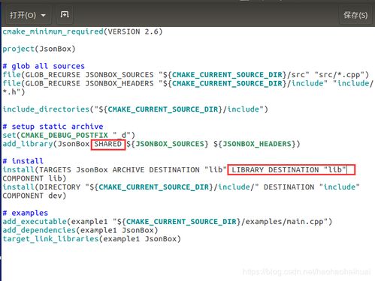
Task: Expand the dropdown arrow beside 打开(O)
Action: tap(44, 16)
